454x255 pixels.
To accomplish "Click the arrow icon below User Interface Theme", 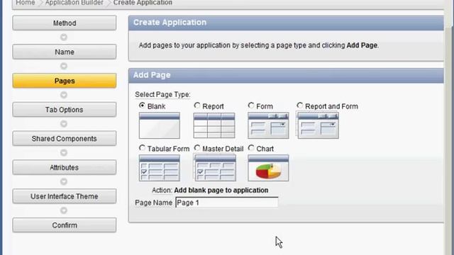I will pos(64,210).
